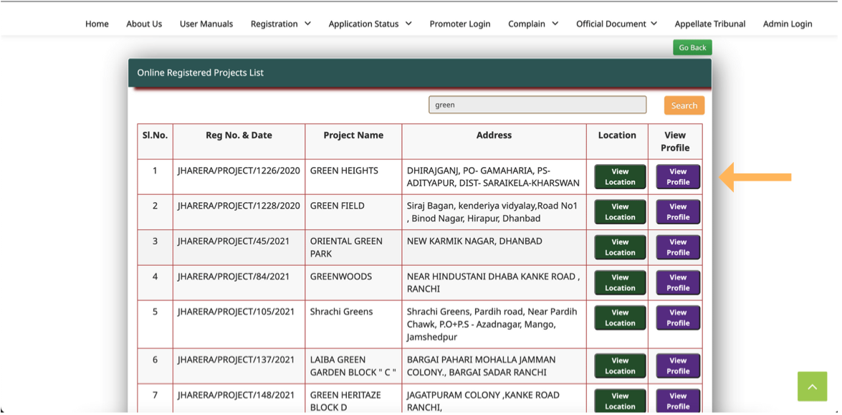View Location for GREEN HEIGHTS
Viewport: 842px width, 415px height.
point(620,176)
